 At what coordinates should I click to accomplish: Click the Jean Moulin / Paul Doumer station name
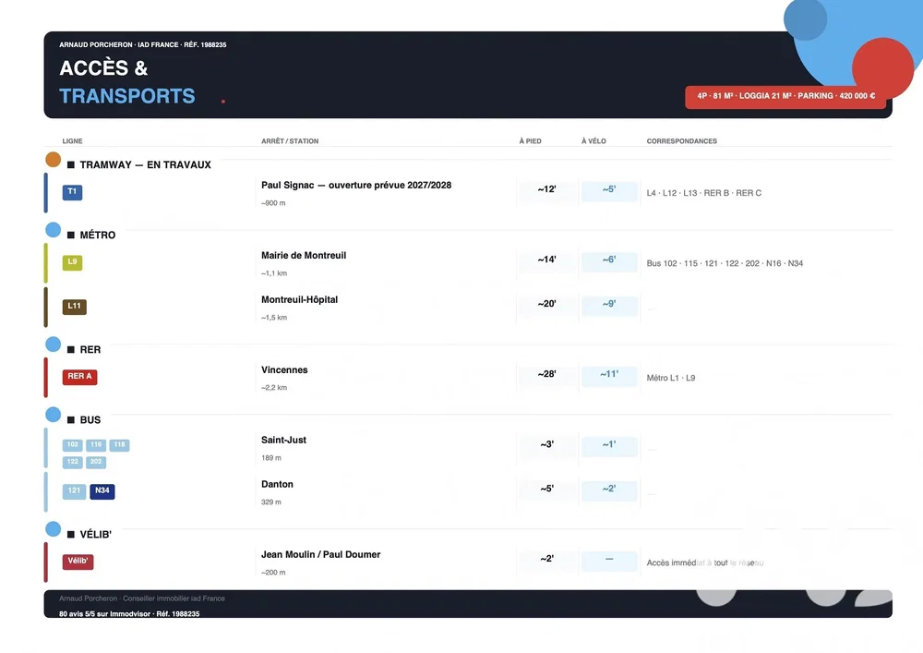(x=320, y=555)
